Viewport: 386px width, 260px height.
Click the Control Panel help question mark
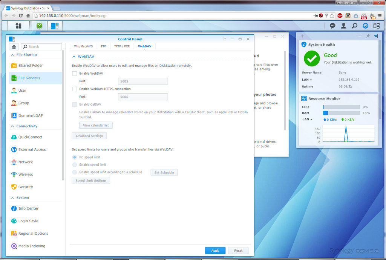(224, 39)
